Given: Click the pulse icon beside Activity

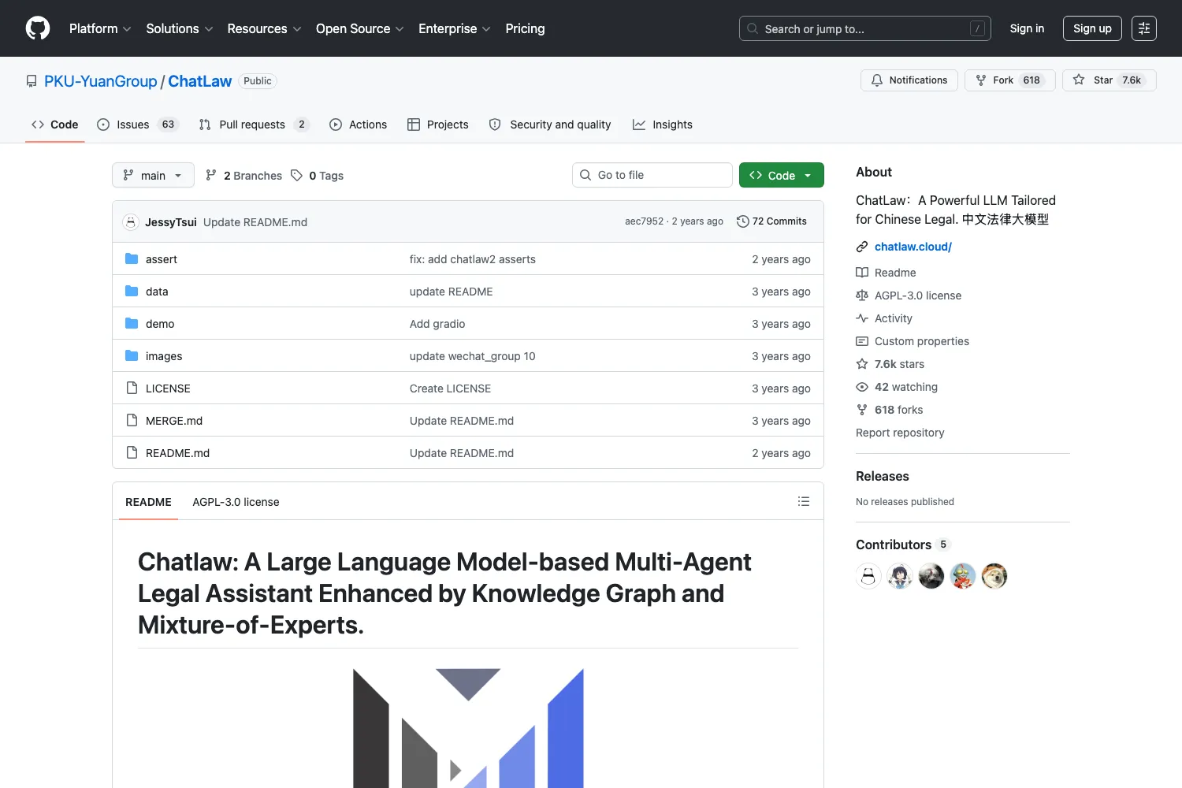Looking at the screenshot, I should (862, 318).
